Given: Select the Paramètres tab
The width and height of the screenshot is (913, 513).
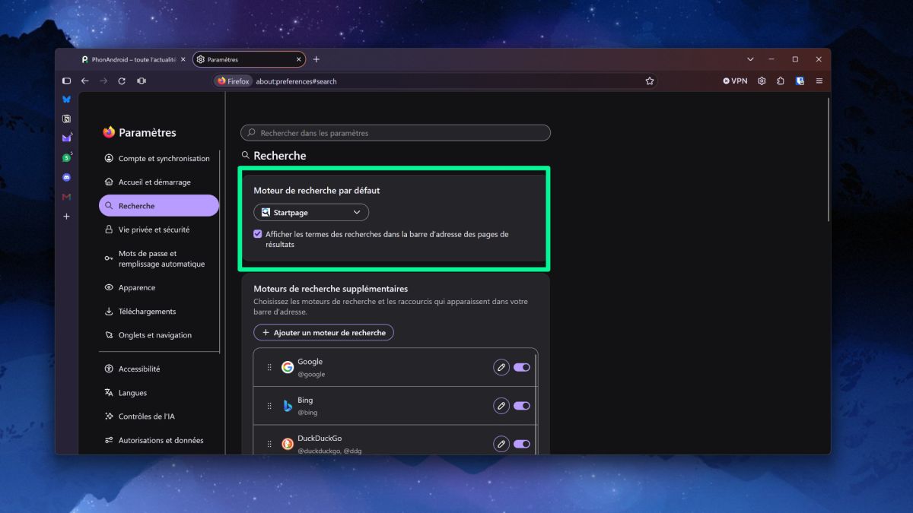Looking at the screenshot, I should [249, 59].
